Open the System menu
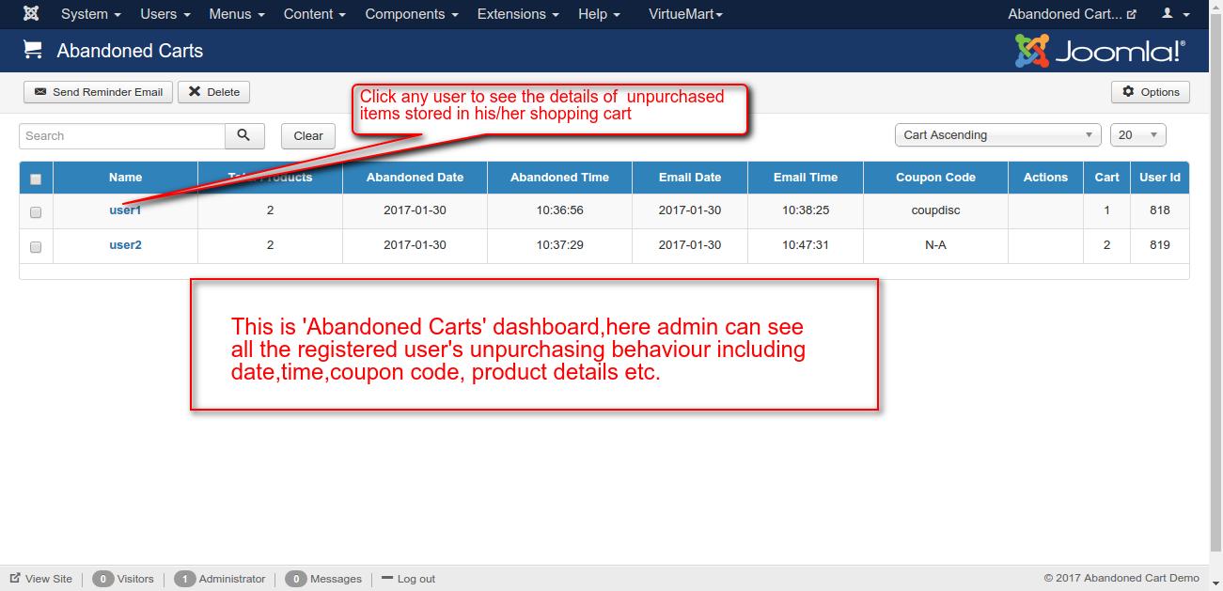 pyautogui.click(x=91, y=14)
